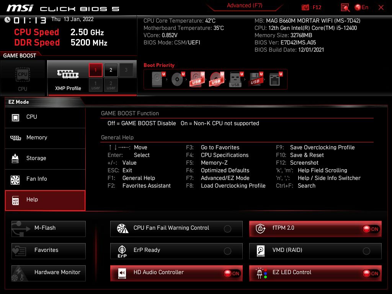
Task: Click the DDR Speed value '5200 MHz'
Action: coord(89,42)
